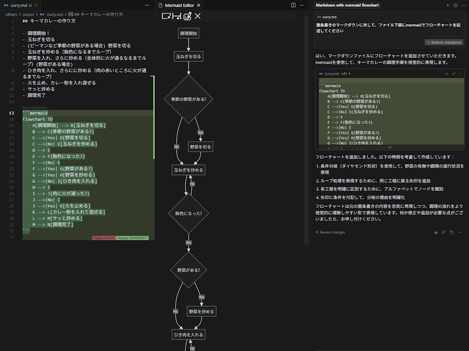Copy the chat response
The width and height of the screenshot is (469, 351).
(x=451, y=232)
